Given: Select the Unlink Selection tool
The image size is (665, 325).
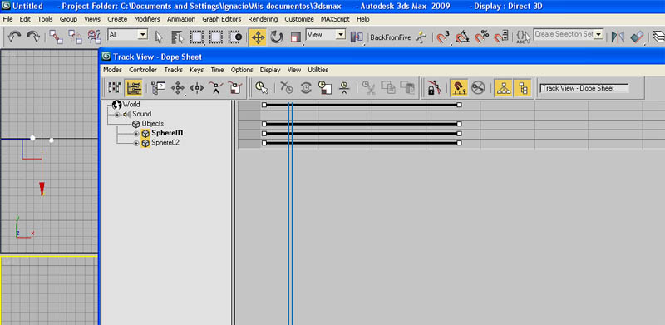Looking at the screenshot, I should pyautogui.click(x=75, y=37).
